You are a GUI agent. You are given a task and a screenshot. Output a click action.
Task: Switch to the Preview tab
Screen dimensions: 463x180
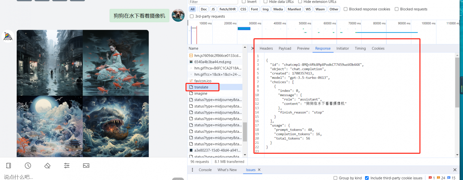pyautogui.click(x=303, y=48)
